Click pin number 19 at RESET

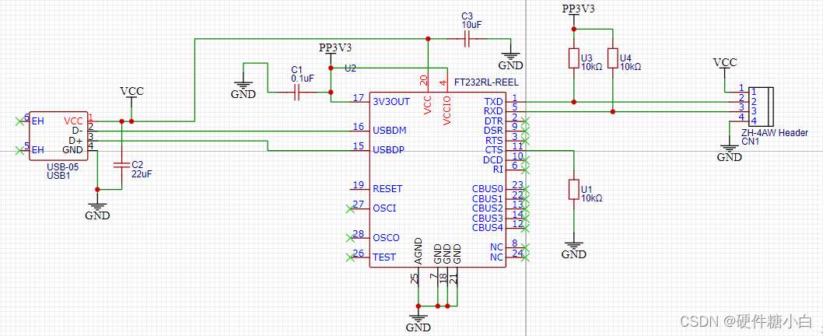(x=359, y=184)
